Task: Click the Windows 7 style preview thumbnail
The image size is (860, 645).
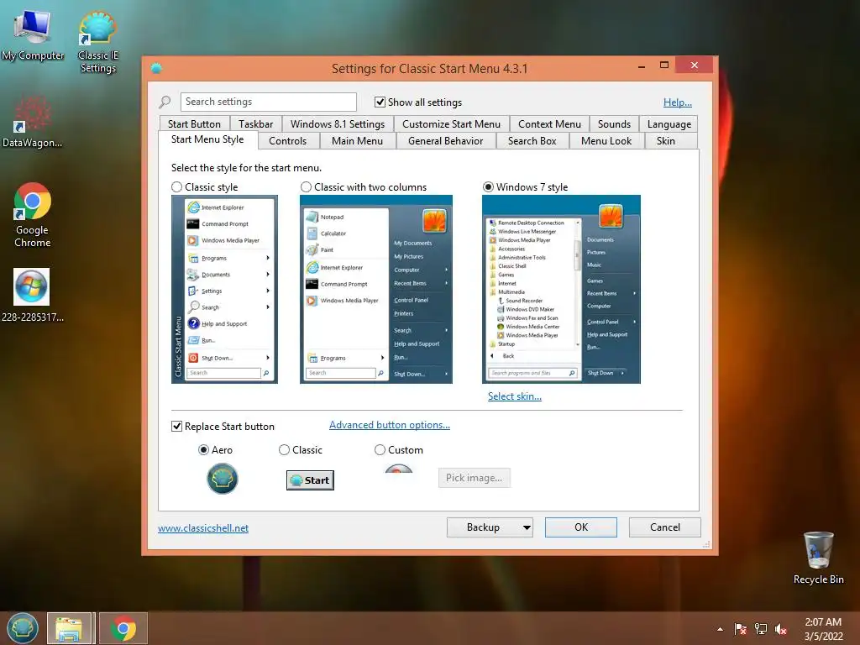Action: pyautogui.click(x=561, y=289)
